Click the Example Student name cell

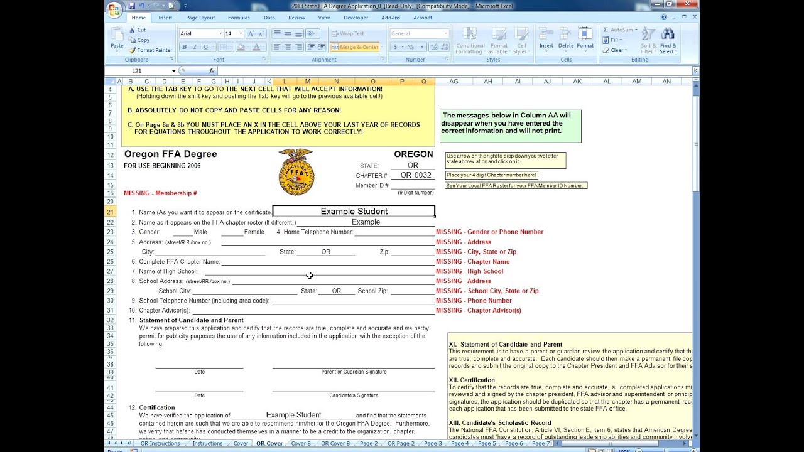354,211
